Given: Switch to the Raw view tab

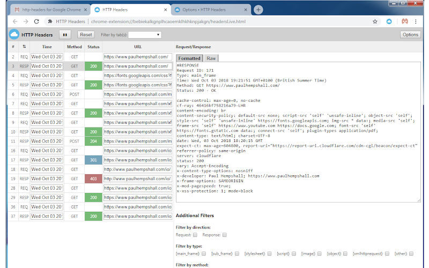Looking at the screenshot, I should point(211,58).
